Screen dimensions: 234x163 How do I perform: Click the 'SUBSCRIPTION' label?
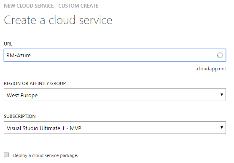(20, 116)
